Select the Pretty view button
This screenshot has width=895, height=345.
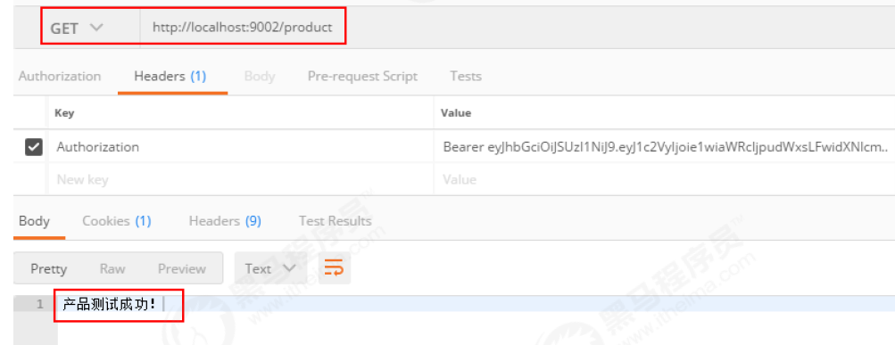coord(48,268)
